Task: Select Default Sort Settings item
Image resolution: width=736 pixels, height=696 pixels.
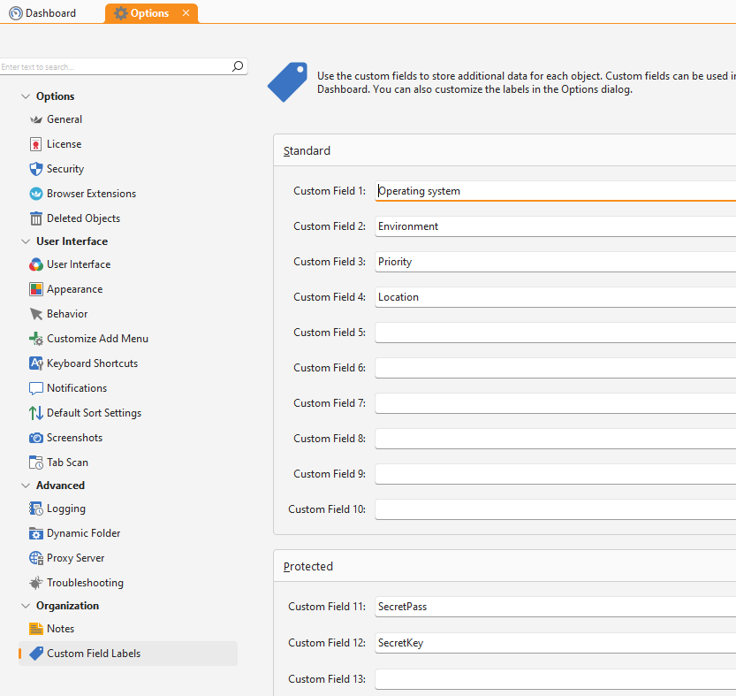Action: pyautogui.click(x=94, y=413)
